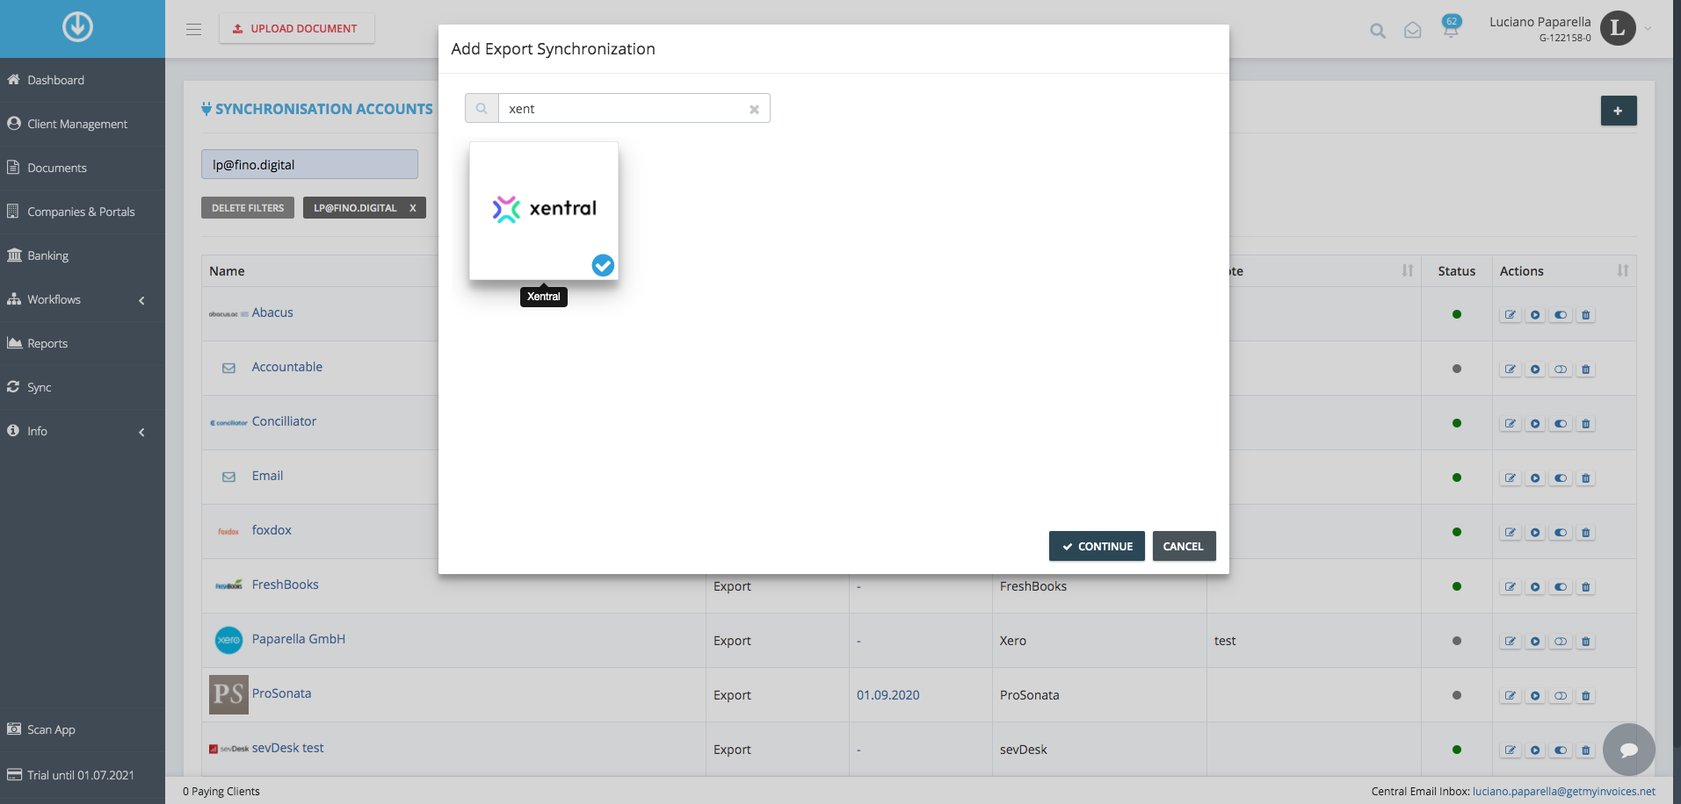The image size is (1681, 804).
Task: Open the top bar search icon
Action: click(1378, 31)
